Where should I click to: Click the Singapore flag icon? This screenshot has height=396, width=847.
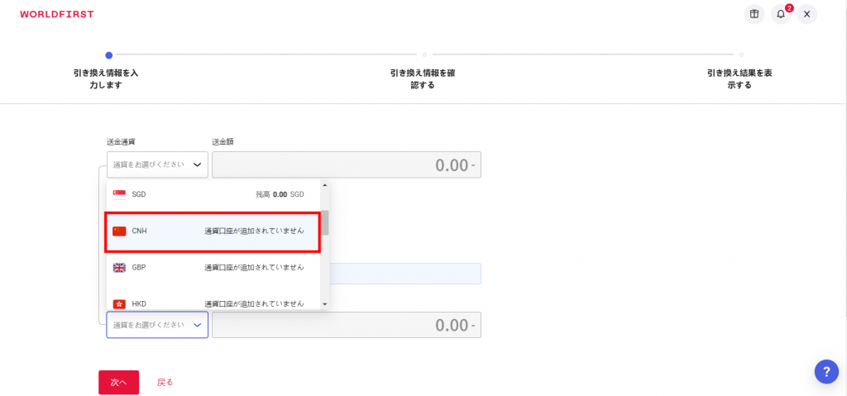[119, 194]
